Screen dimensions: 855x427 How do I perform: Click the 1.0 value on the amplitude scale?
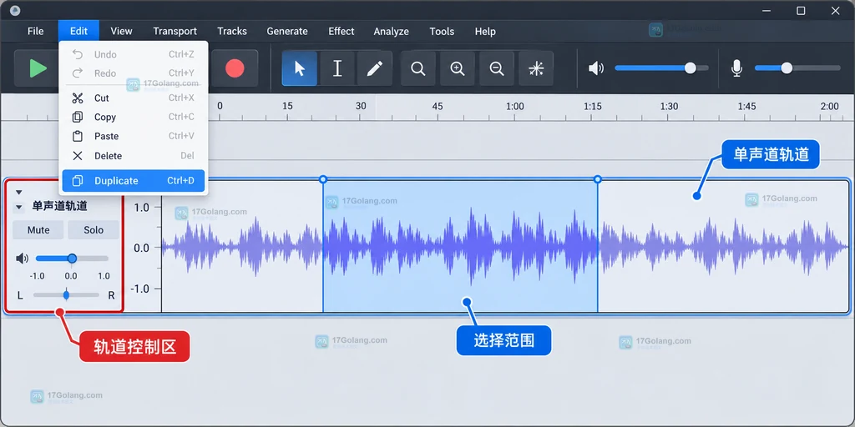point(142,208)
